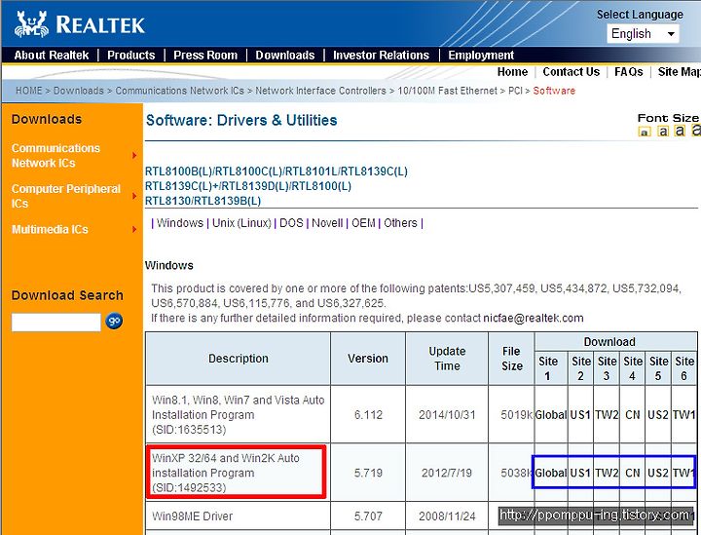Click version number 5.707
The image size is (701, 535).
(368, 516)
